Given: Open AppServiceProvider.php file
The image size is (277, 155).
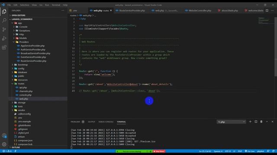Looking at the screenshot, I should tap(32, 46).
